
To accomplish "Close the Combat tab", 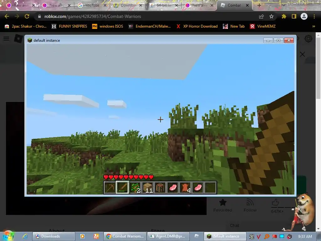I will pos(247,5).
